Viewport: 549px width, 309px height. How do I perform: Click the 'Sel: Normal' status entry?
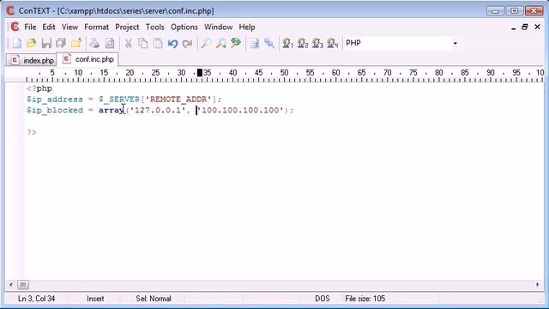(154, 299)
